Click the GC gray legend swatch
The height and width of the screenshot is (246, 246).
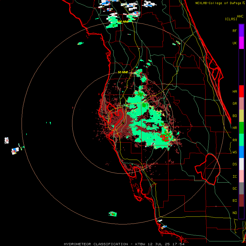pyautogui.click(x=241, y=188)
